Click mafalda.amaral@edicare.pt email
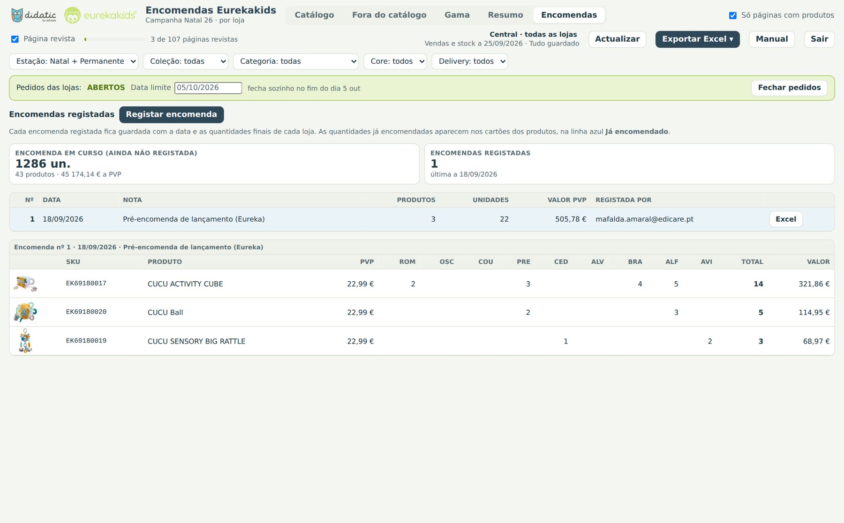 [644, 219]
